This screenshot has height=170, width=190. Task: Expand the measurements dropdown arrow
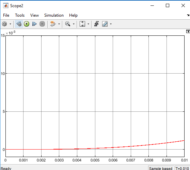[111, 24]
